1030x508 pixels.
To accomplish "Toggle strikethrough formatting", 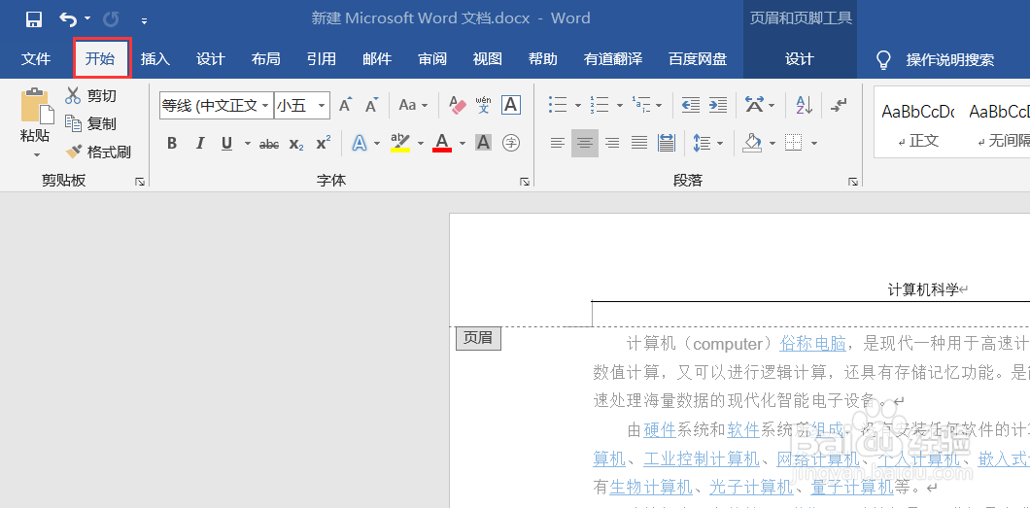I will point(268,144).
